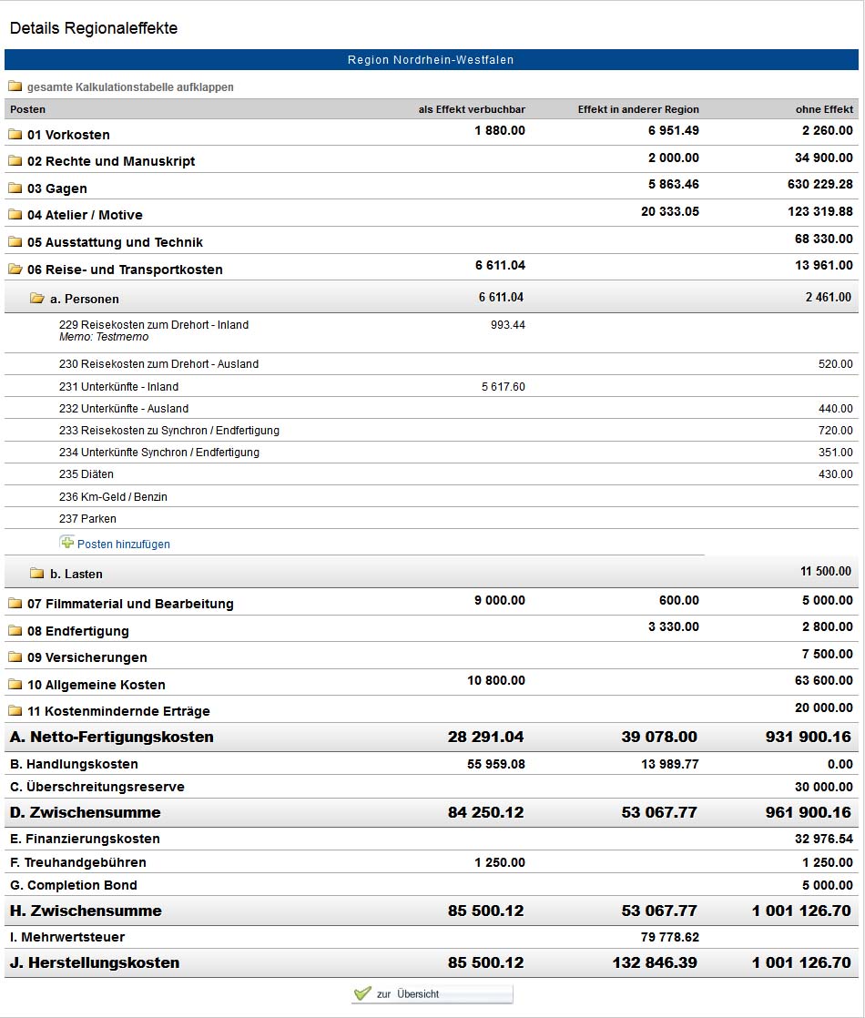
Task: Expand 03 Gagen section
Action: 57,188
